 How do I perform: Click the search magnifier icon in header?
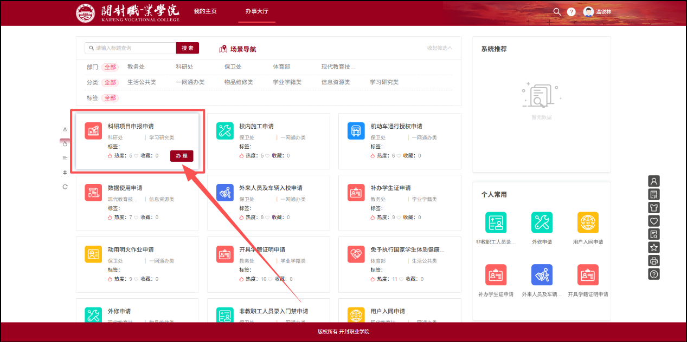(x=557, y=11)
